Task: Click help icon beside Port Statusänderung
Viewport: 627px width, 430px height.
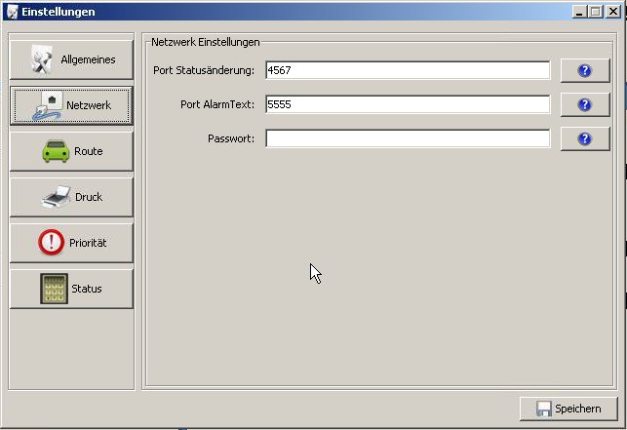Action: pyautogui.click(x=584, y=70)
